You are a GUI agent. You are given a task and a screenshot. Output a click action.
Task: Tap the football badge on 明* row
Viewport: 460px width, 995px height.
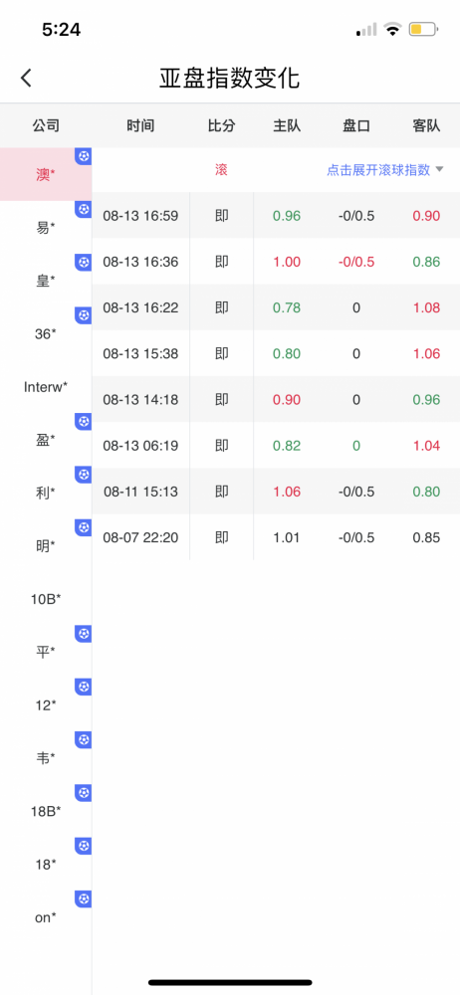(x=84, y=526)
